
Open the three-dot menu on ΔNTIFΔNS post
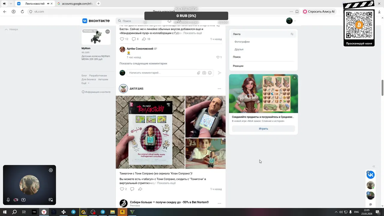[x=219, y=89]
